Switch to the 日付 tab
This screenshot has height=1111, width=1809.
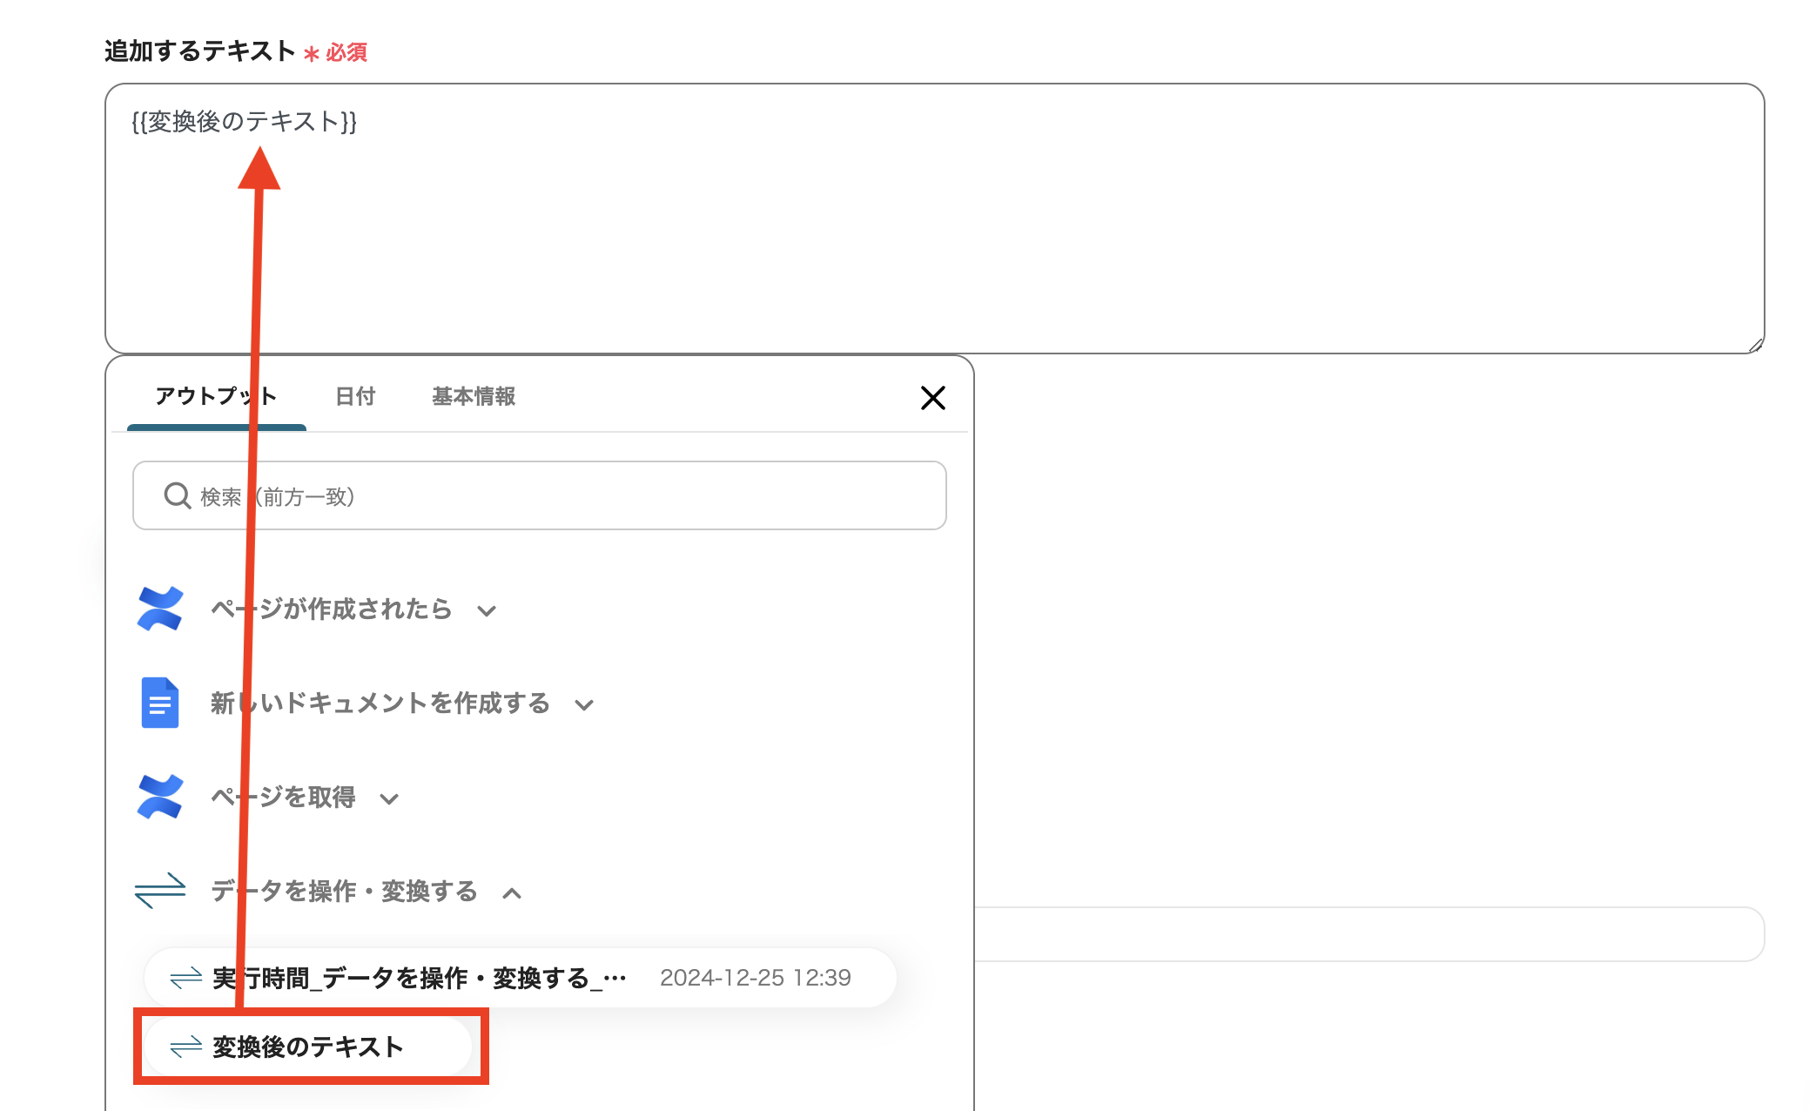tap(355, 397)
